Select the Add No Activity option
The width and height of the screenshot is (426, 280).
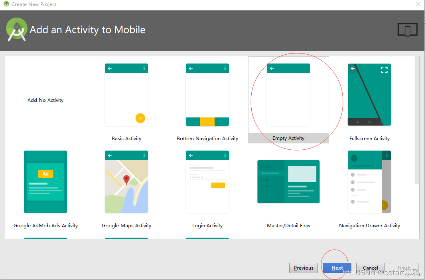[x=45, y=100]
